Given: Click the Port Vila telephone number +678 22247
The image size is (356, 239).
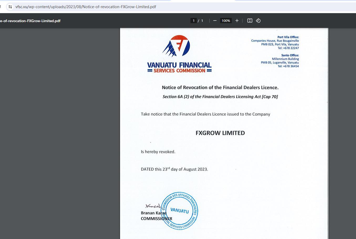Looking at the screenshot, I should [x=288, y=48].
